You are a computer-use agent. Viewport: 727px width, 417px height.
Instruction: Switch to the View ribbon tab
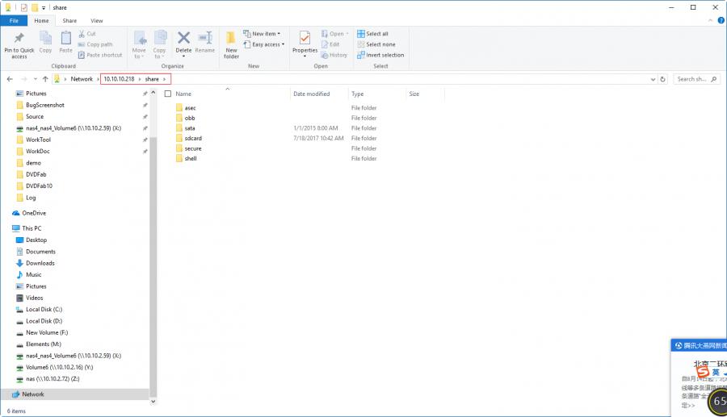tap(96, 21)
